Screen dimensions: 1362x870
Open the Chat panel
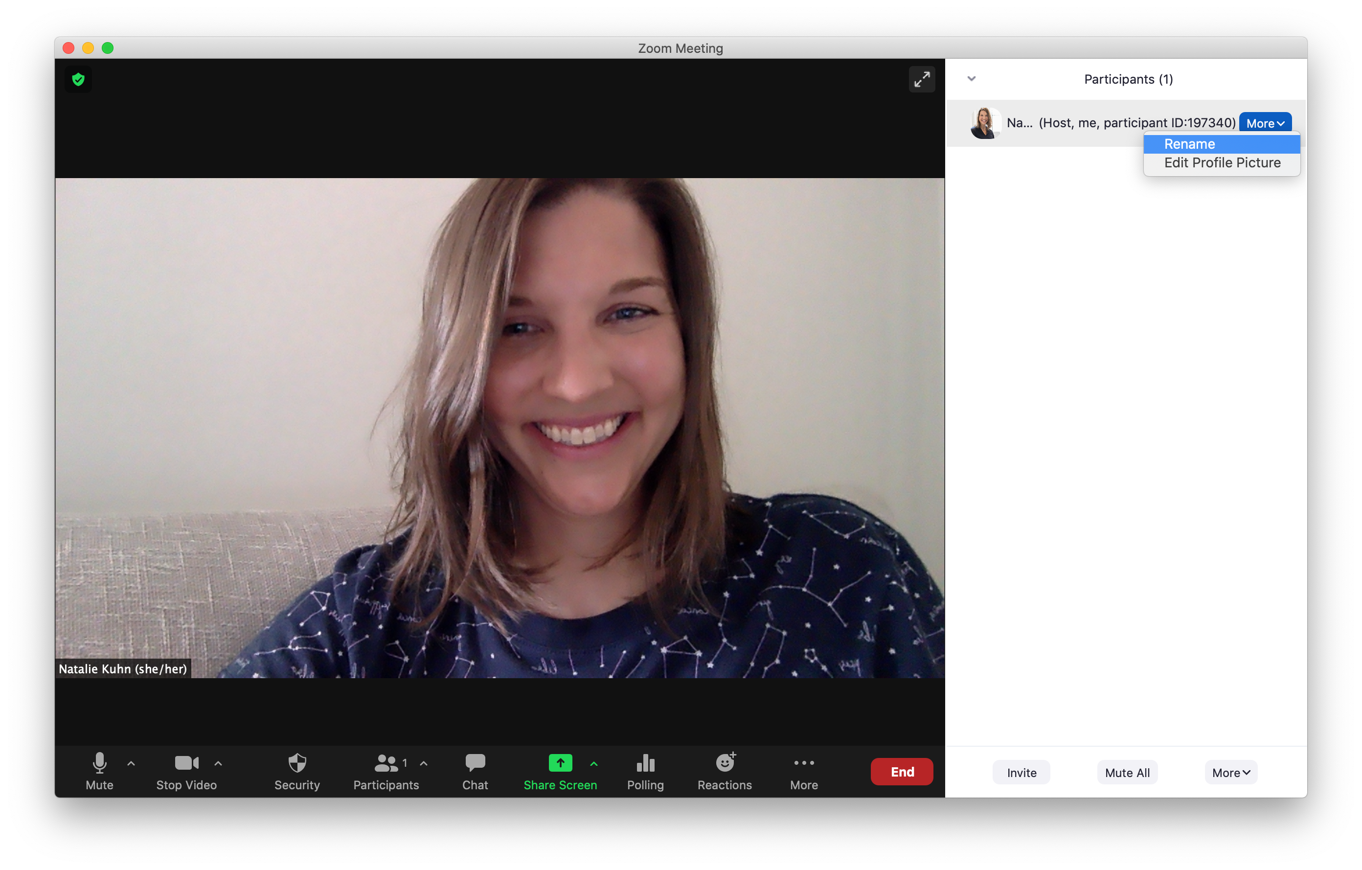coord(475,772)
